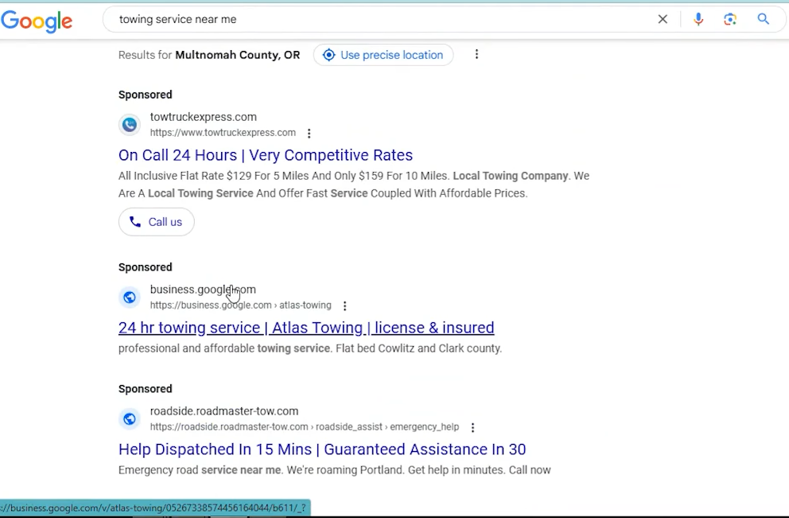The width and height of the screenshot is (789, 518).
Task: Open the 'Help Dispatched In 15 Mins' link
Action: [322, 449]
